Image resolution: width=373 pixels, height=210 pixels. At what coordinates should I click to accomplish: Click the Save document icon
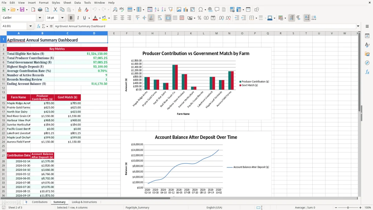(22, 10)
